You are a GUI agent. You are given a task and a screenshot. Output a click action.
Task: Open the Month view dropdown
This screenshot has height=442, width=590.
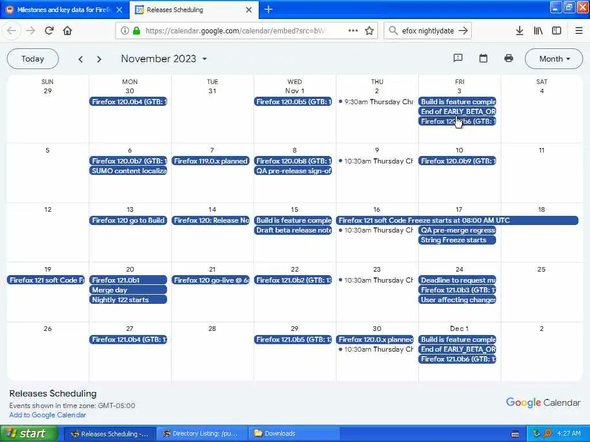tap(554, 59)
